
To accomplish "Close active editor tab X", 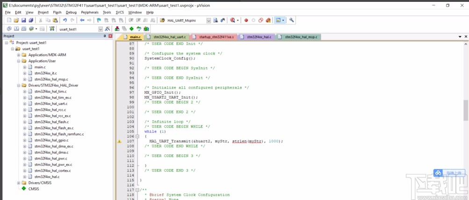I will pyautogui.click(x=466, y=37).
